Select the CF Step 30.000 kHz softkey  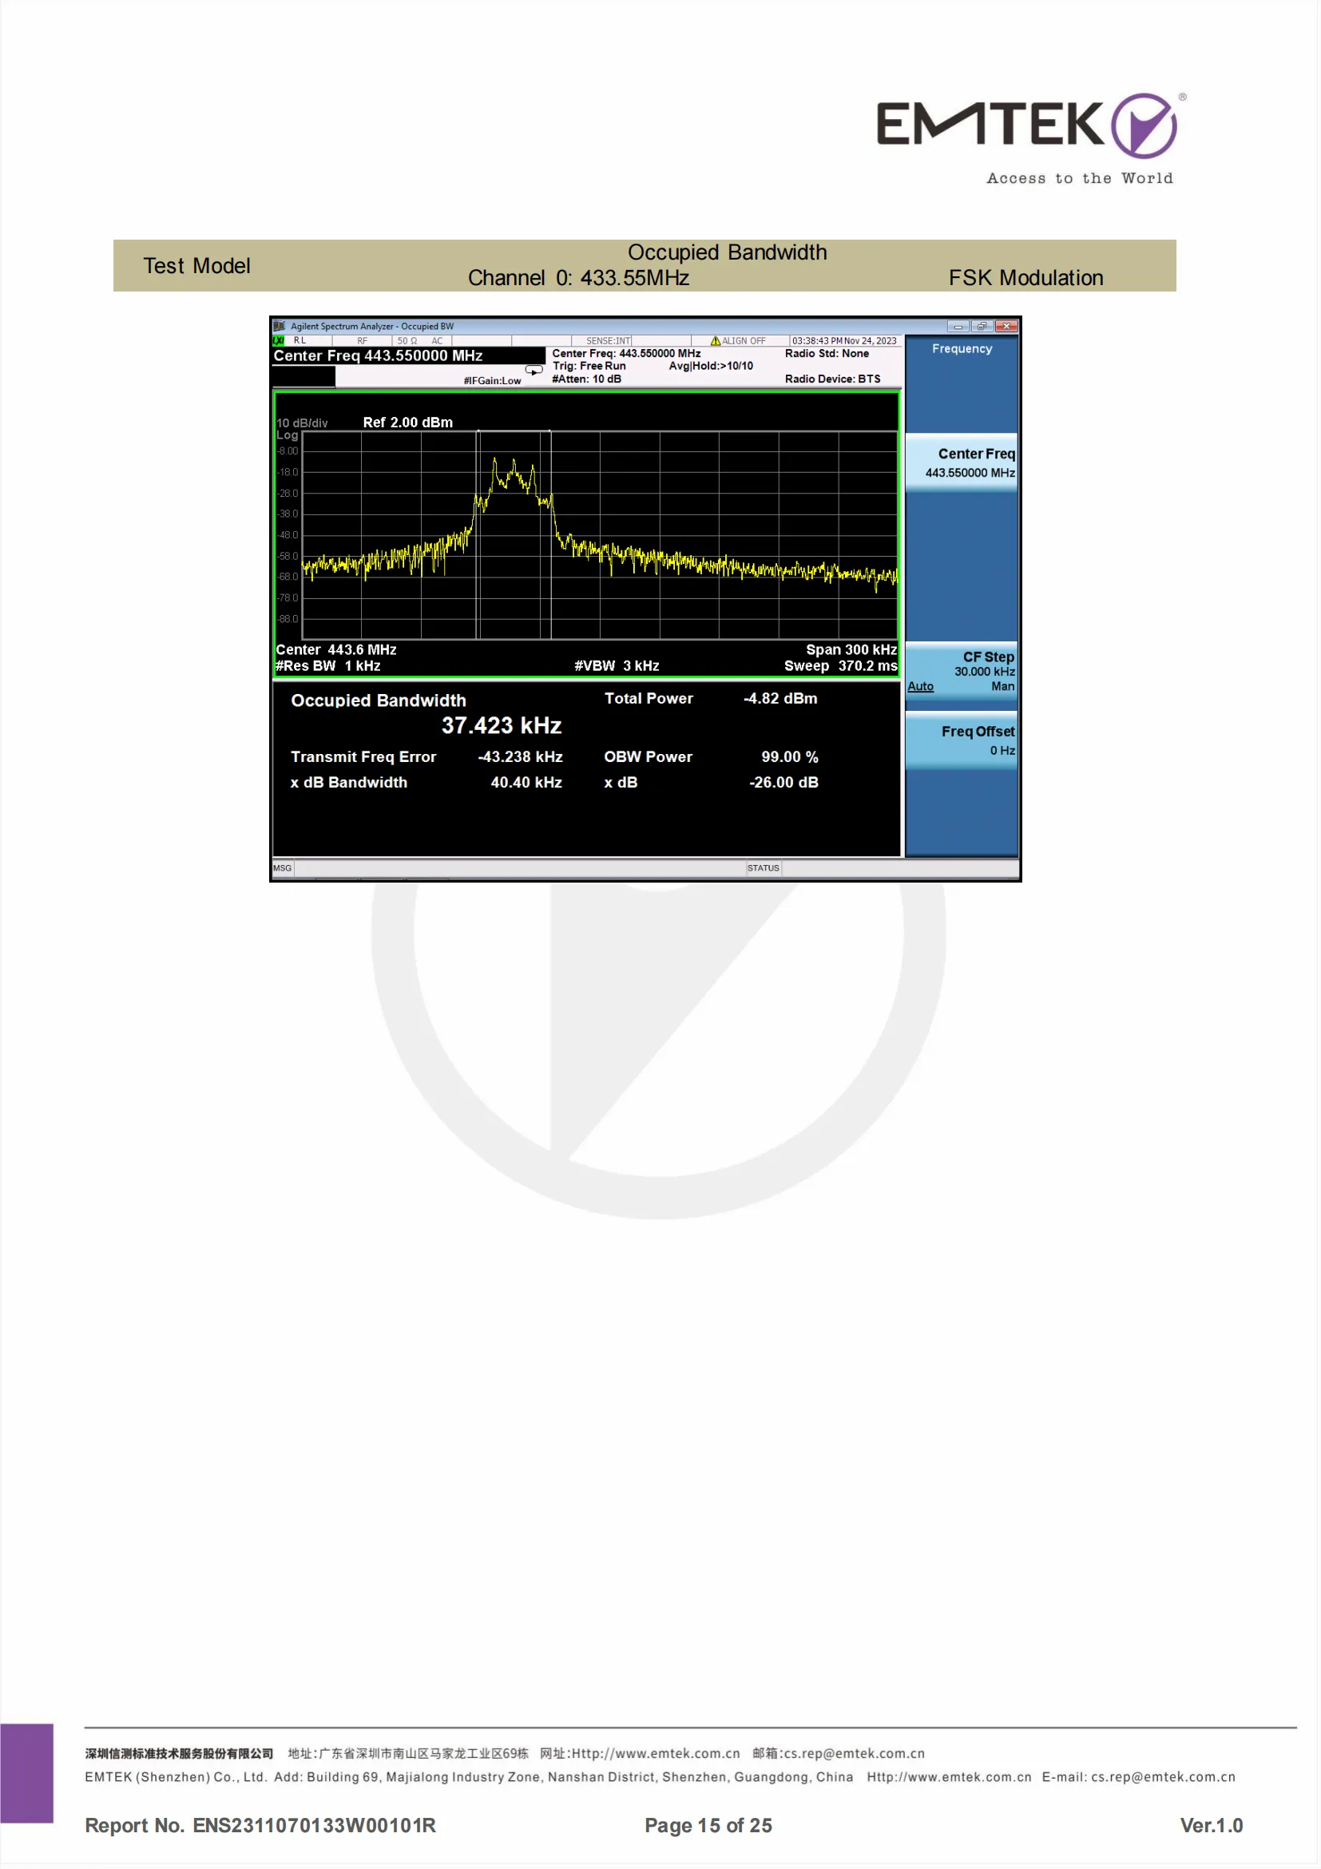pyautogui.click(x=962, y=671)
